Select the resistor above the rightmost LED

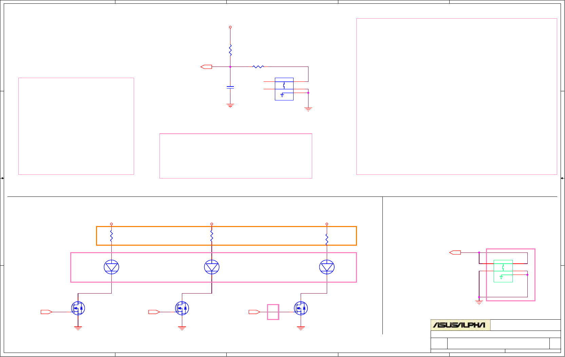[327, 239]
